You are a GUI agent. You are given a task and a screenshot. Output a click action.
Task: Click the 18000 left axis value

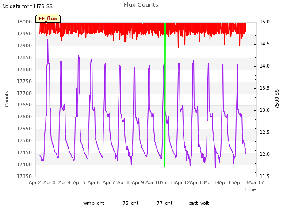24,22
